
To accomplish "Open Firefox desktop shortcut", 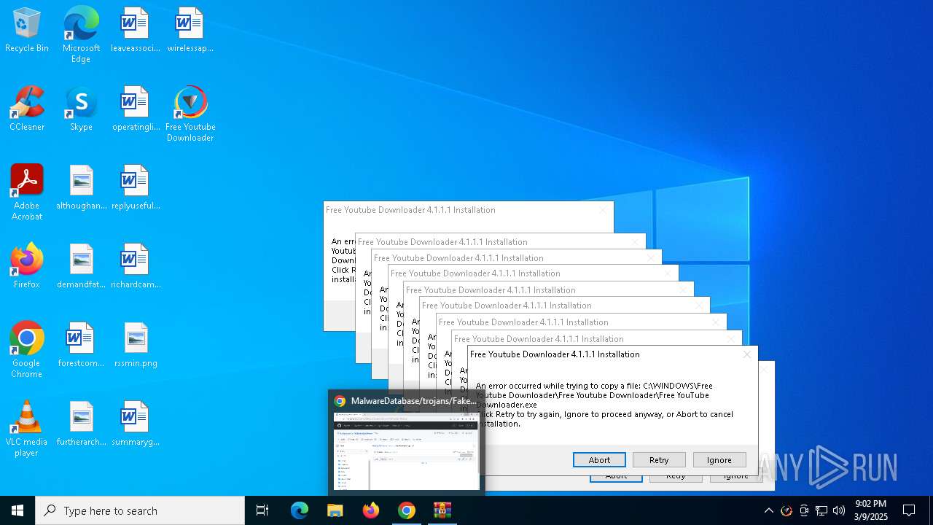I will pyautogui.click(x=27, y=266).
